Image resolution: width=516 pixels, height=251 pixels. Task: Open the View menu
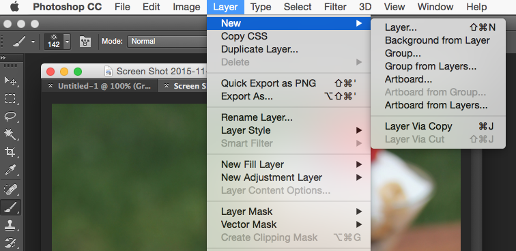click(395, 7)
